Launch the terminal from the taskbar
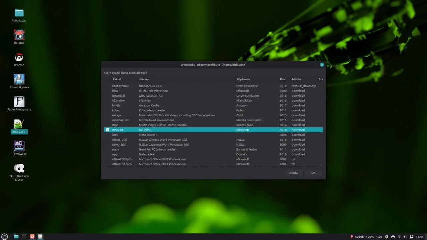 click(24, 237)
